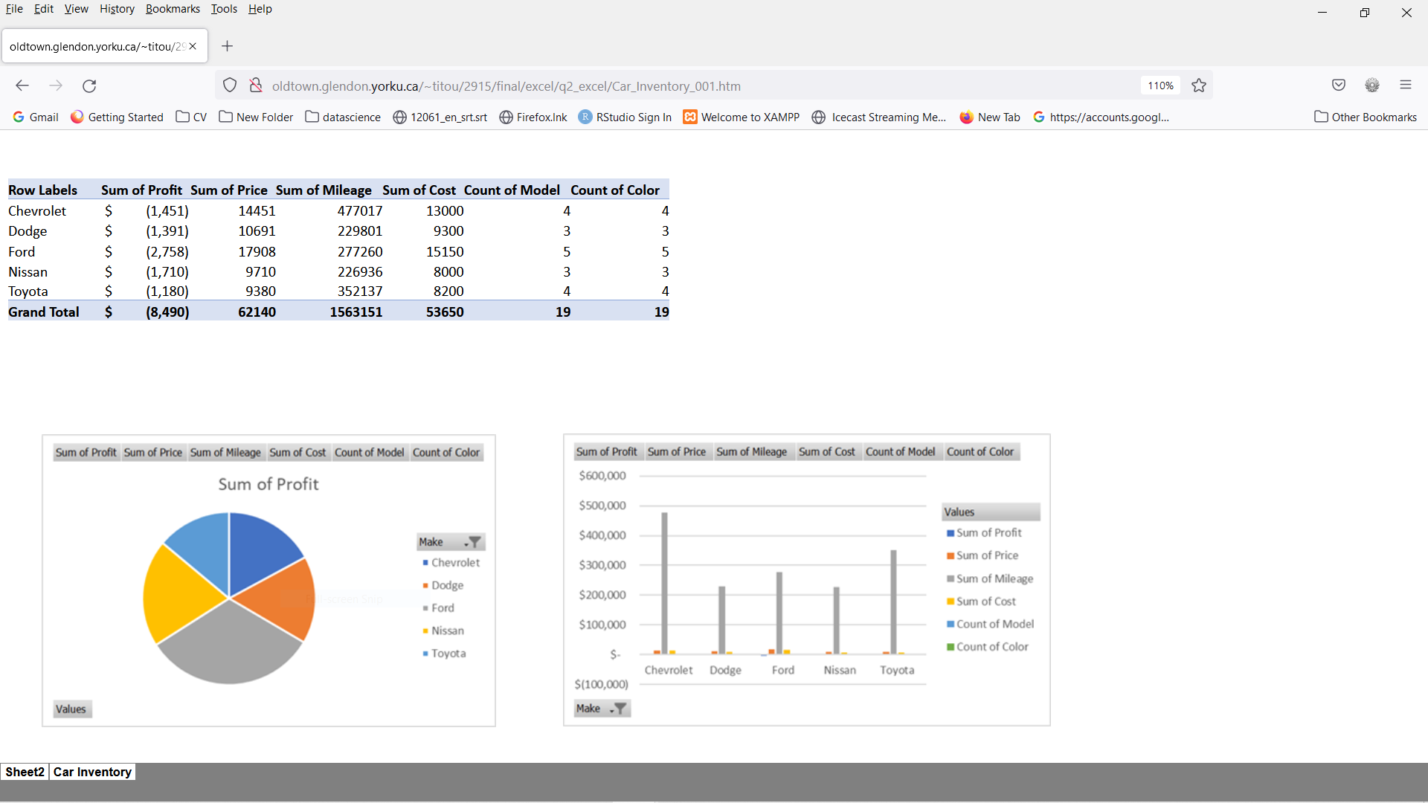The height and width of the screenshot is (803, 1428).
Task: Open Google accounts bookmark
Action: (x=1101, y=117)
